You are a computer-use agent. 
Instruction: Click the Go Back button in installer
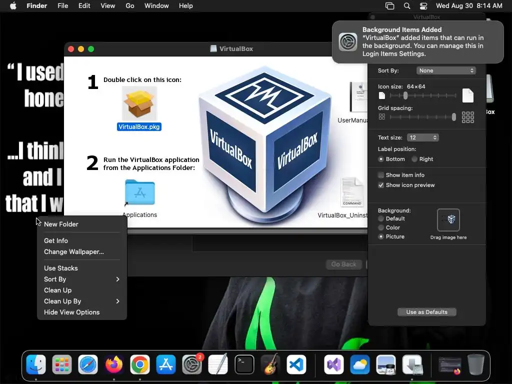pyautogui.click(x=343, y=264)
